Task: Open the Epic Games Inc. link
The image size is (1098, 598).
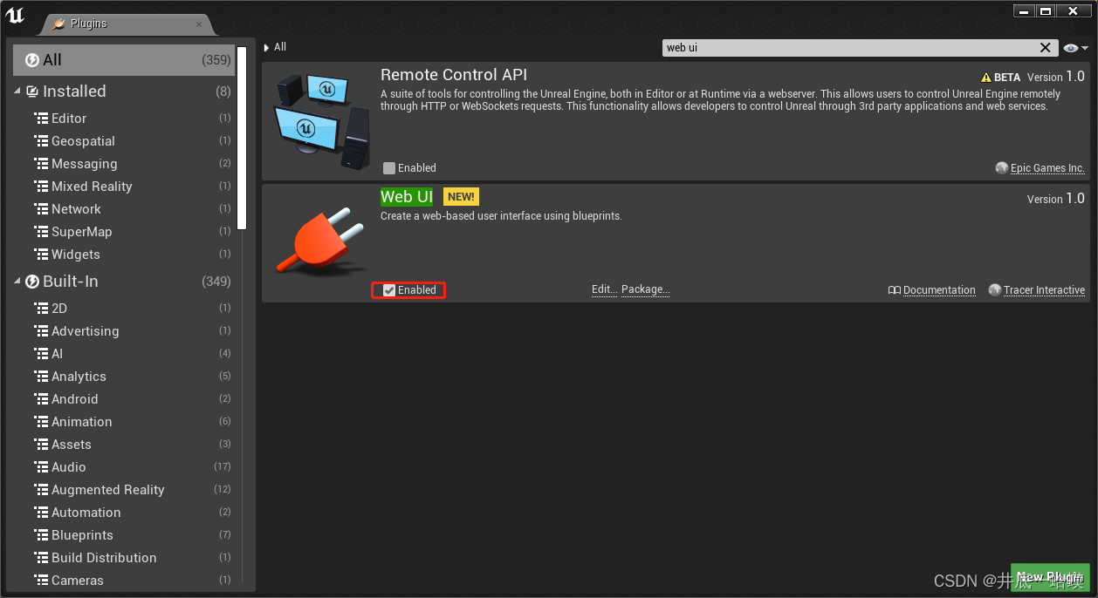Action: coord(1048,168)
